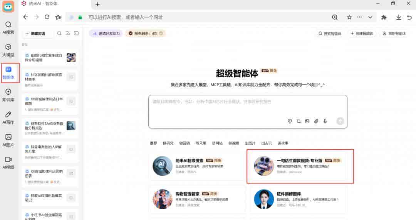The image size is (416, 220).
Task: Start voice input with the microphone icon
Action: point(325,121)
